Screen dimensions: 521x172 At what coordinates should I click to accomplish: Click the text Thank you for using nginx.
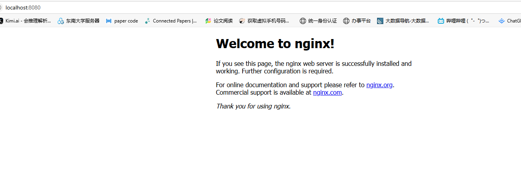tap(253, 106)
